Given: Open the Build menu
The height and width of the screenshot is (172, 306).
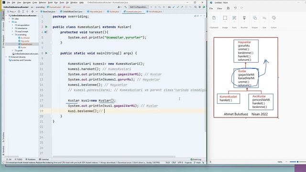Looking at the screenshot, I should (50, 2).
